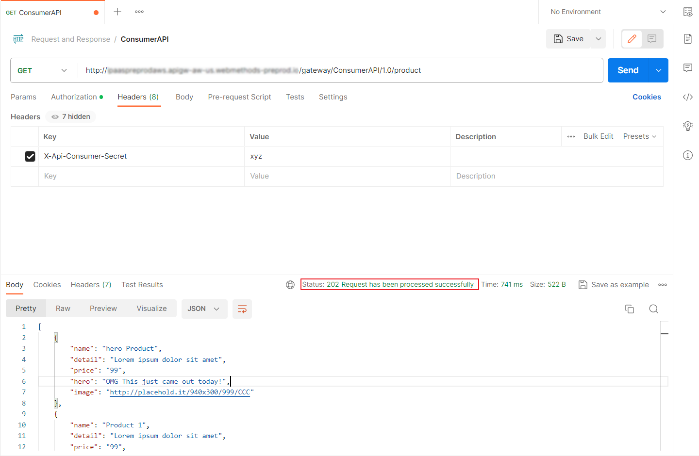Click the Save button
Image resolution: width=699 pixels, height=456 pixels.
pyautogui.click(x=568, y=39)
